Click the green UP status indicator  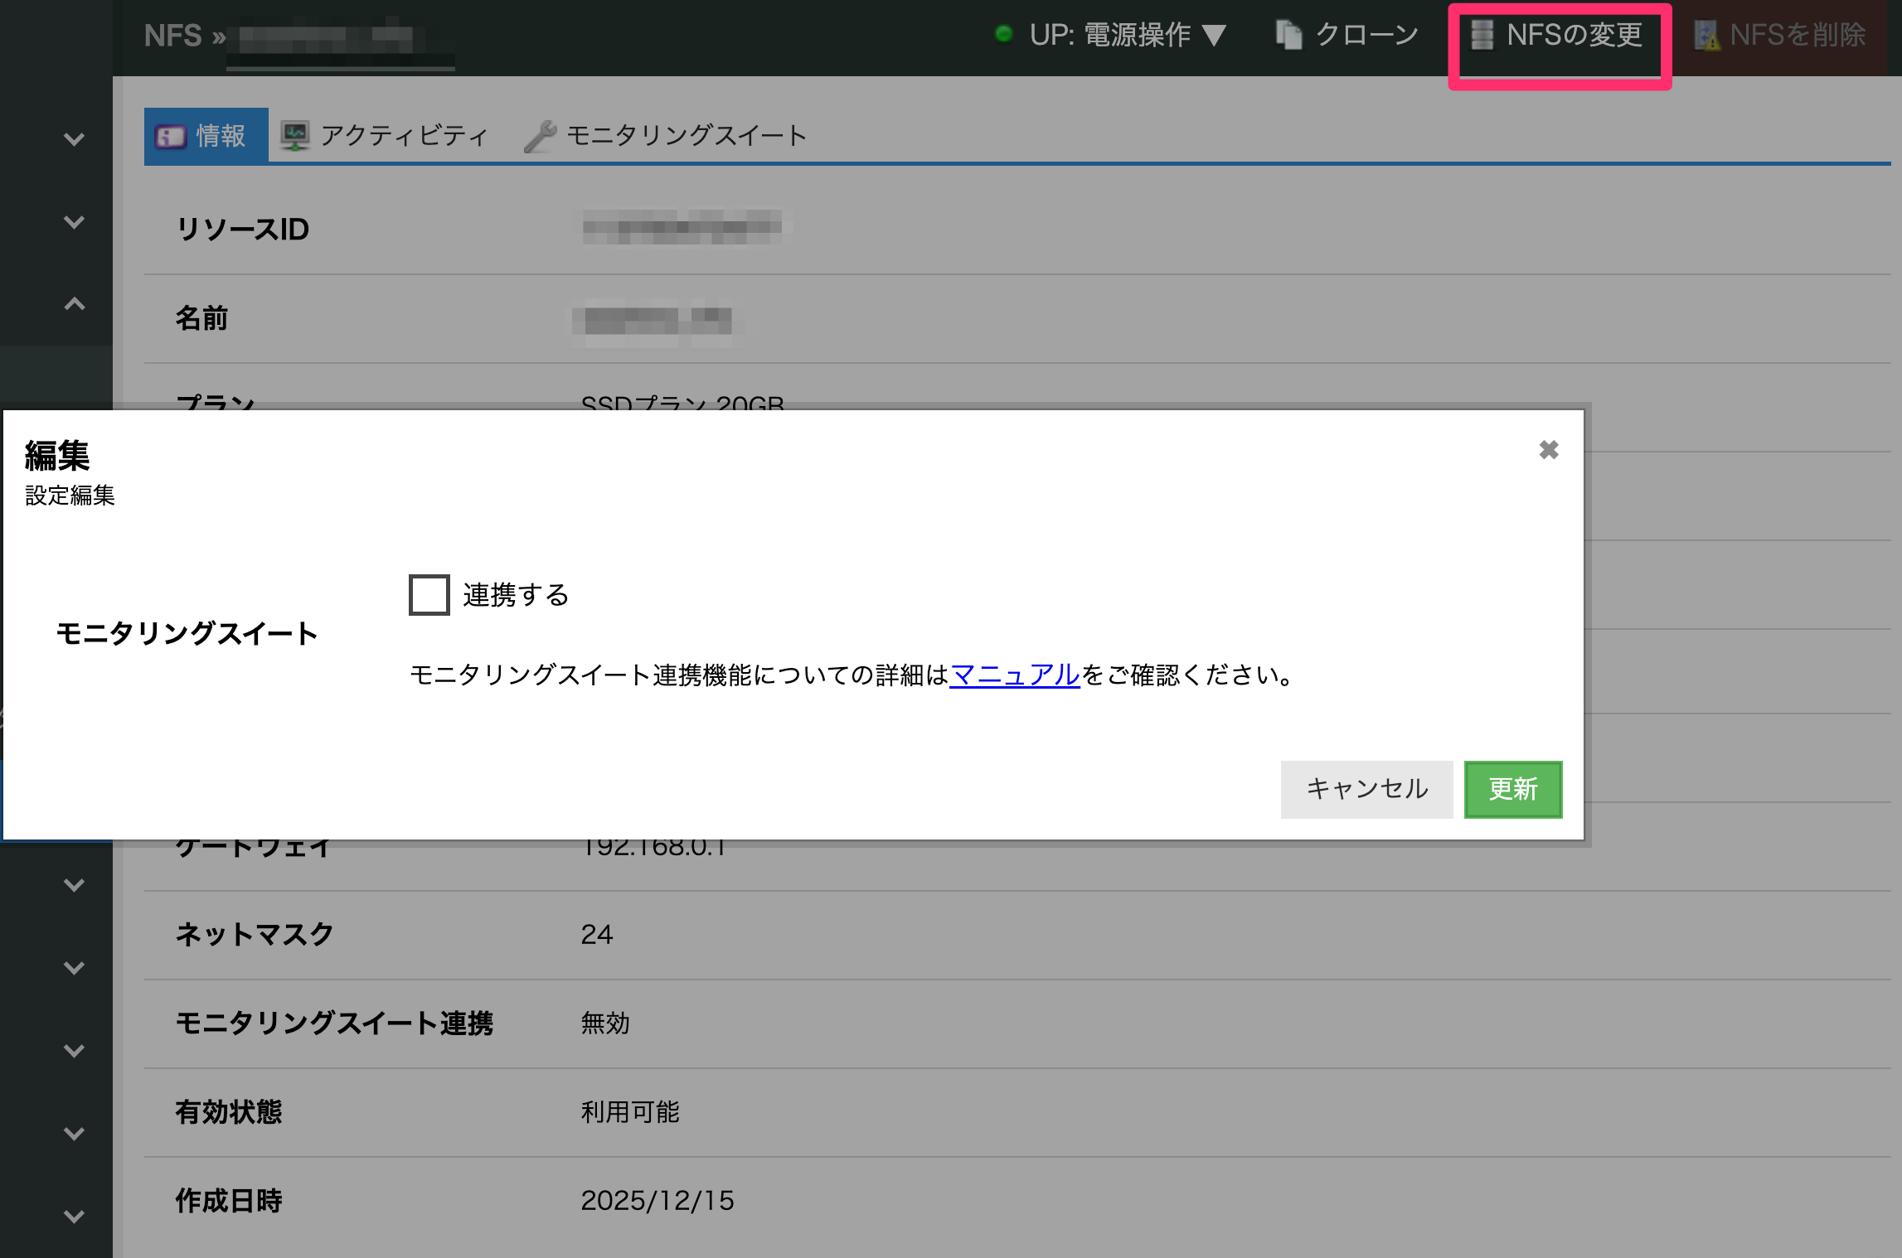coord(1003,34)
